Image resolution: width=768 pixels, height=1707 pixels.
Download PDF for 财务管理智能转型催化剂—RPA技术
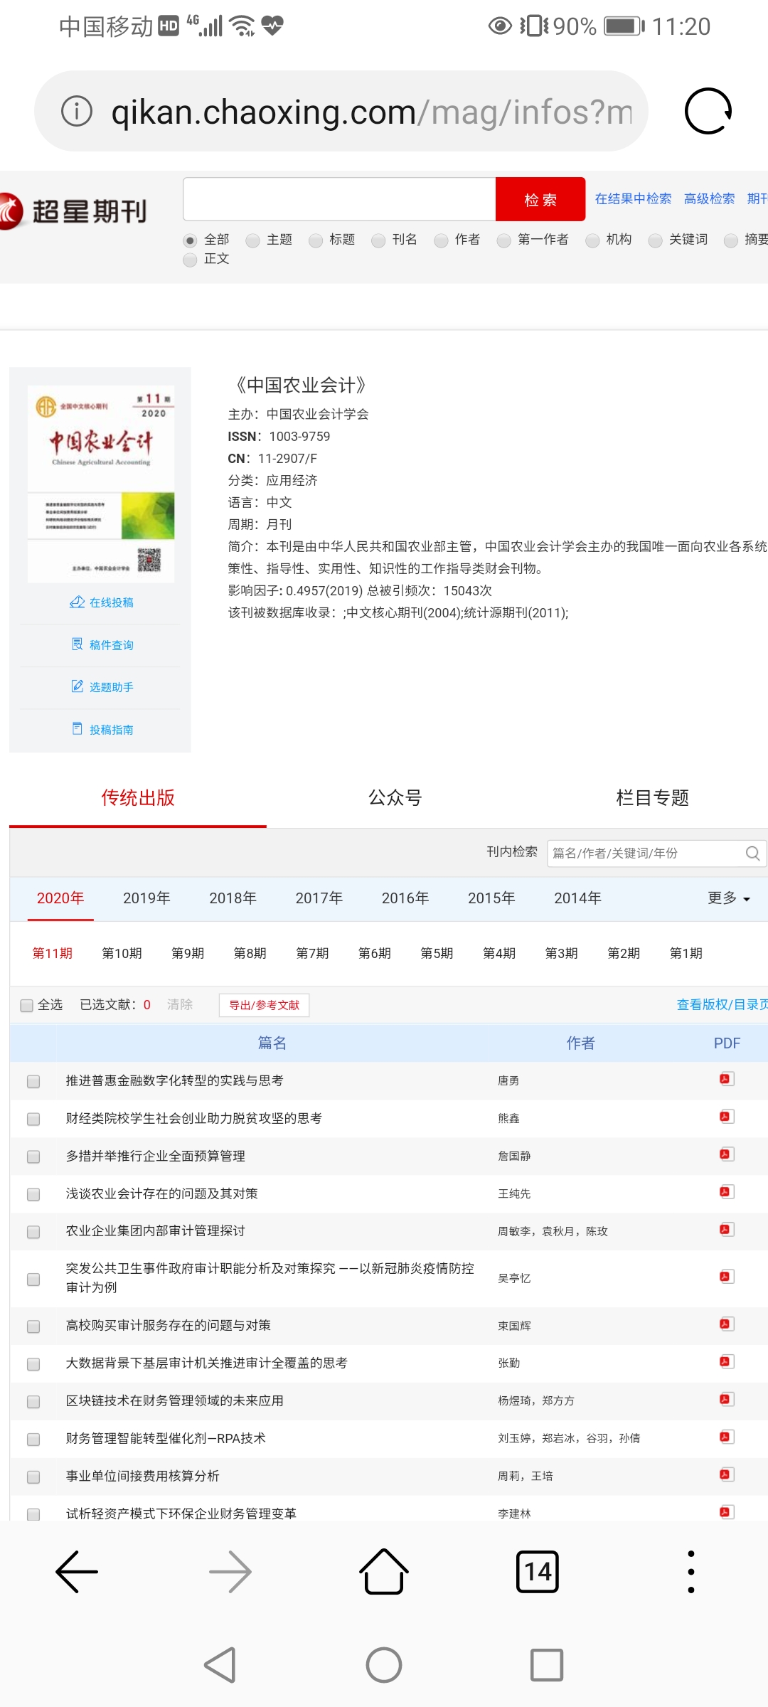point(725,1437)
